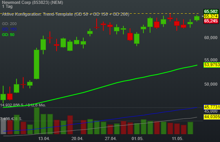Click the 11.05. date marker
Image resolution: width=220 pixels, height=142 pixels.
(x=178, y=138)
